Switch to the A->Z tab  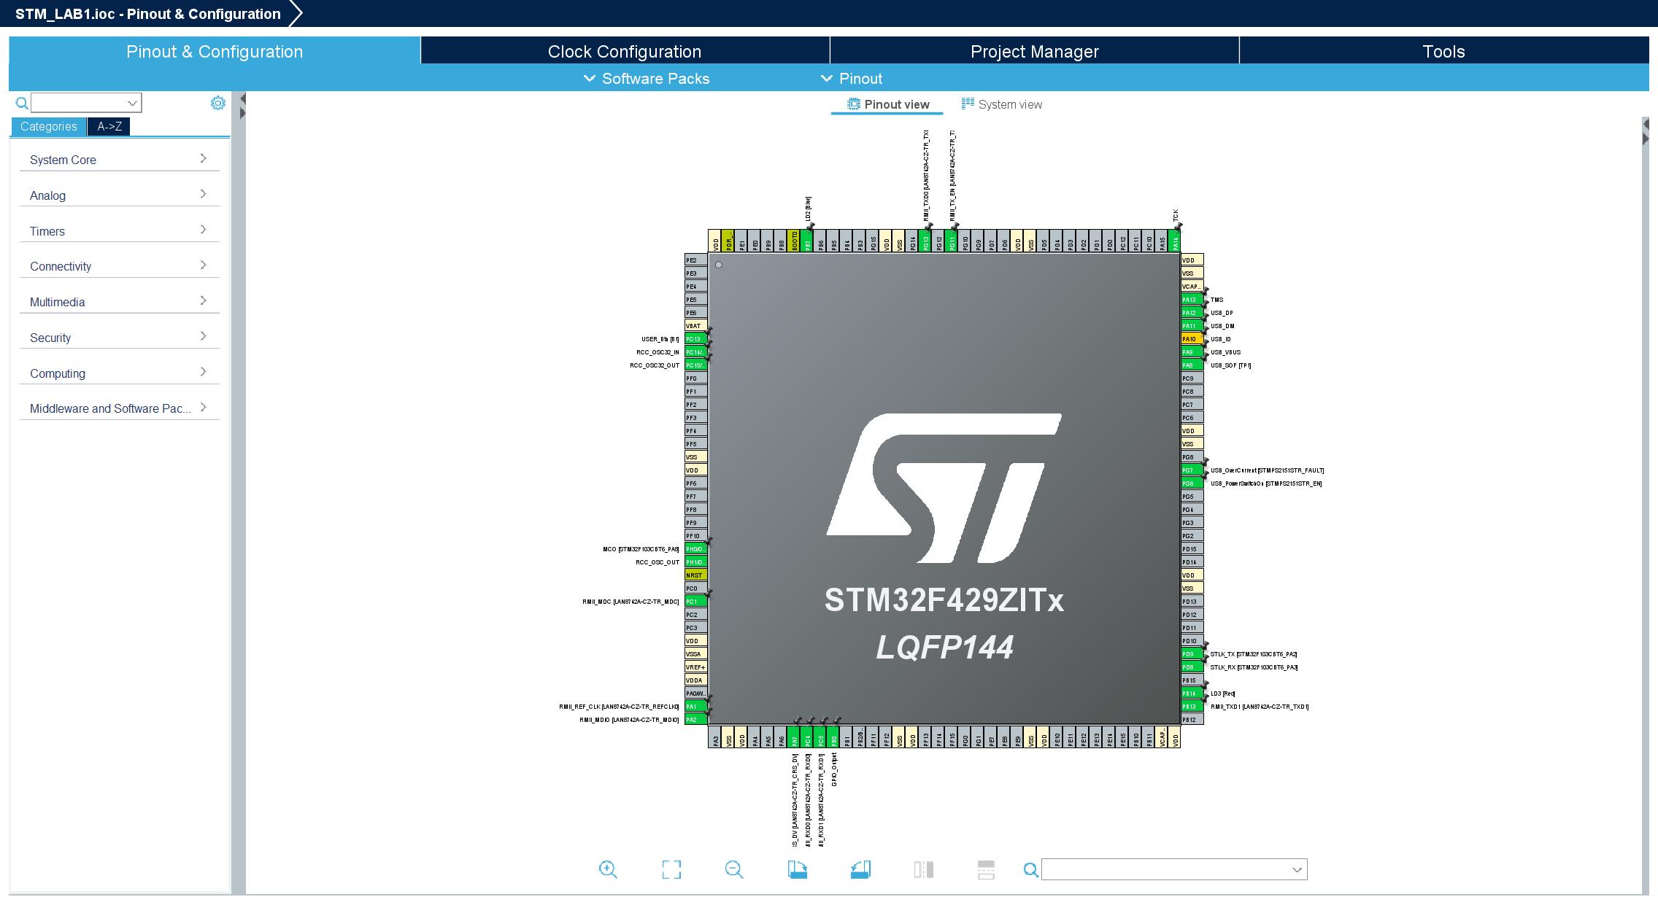pyautogui.click(x=109, y=125)
